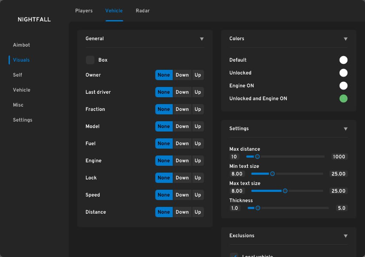Toggle the Exclusions panel arrow
Screen dimensions: 365x257
[345, 236]
